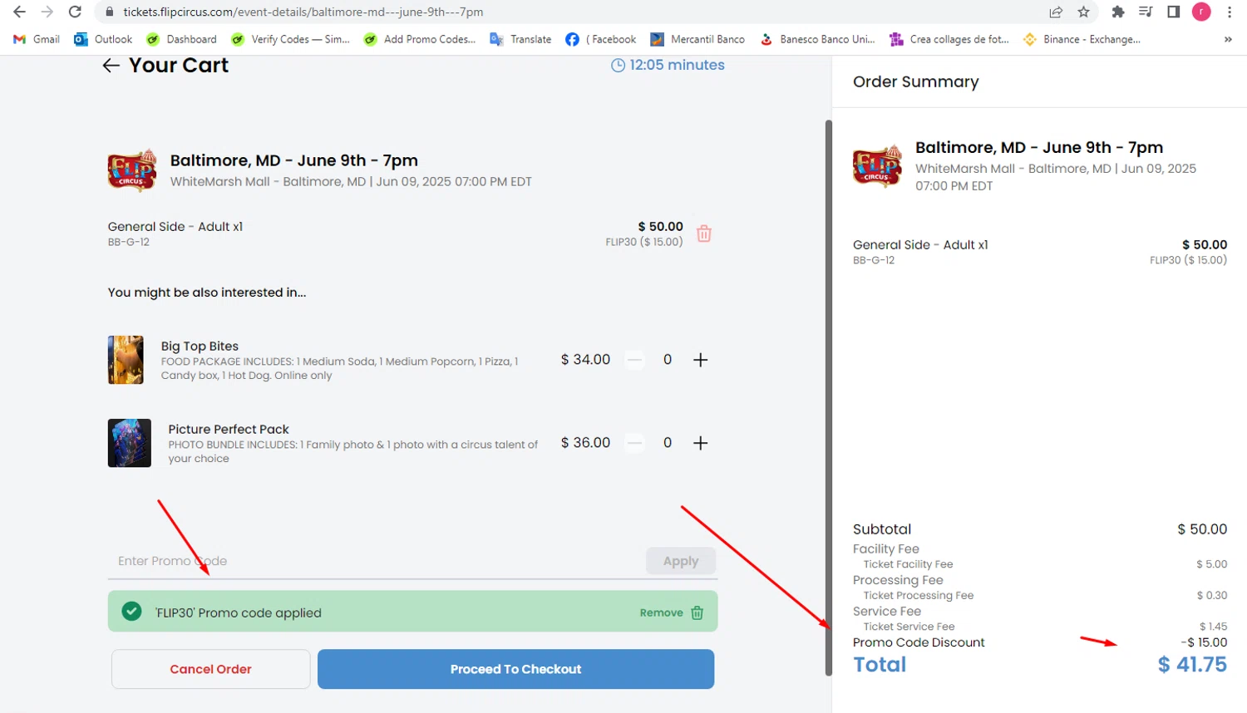Click the cart panel vertical scrollbar
This screenshot has width=1247, height=713.
(x=828, y=397)
